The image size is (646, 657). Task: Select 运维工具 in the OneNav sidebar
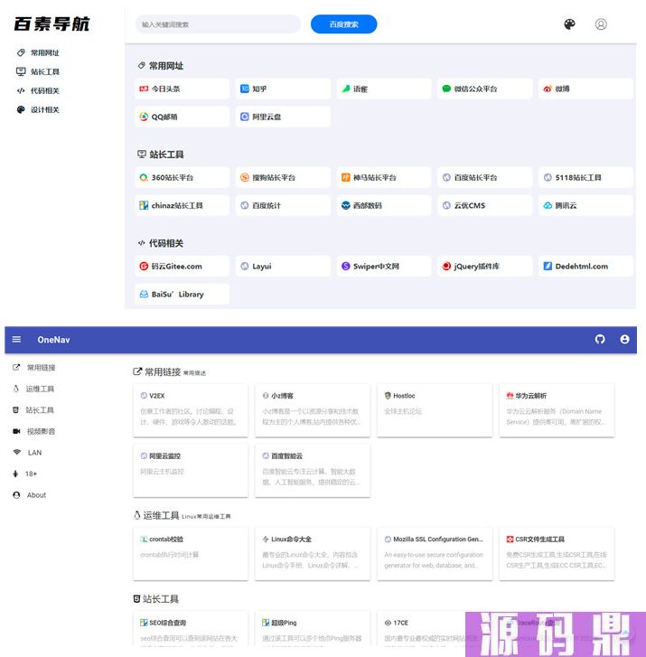click(x=33, y=389)
